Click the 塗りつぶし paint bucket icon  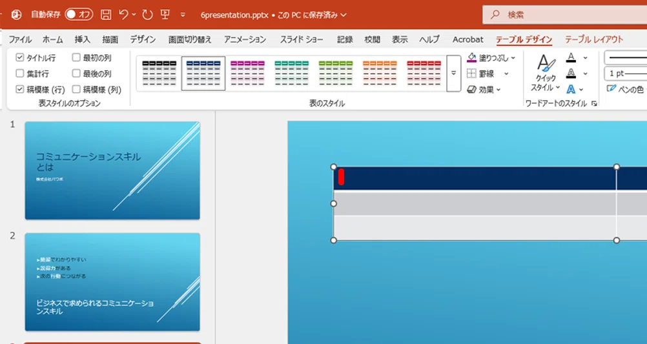click(x=471, y=57)
